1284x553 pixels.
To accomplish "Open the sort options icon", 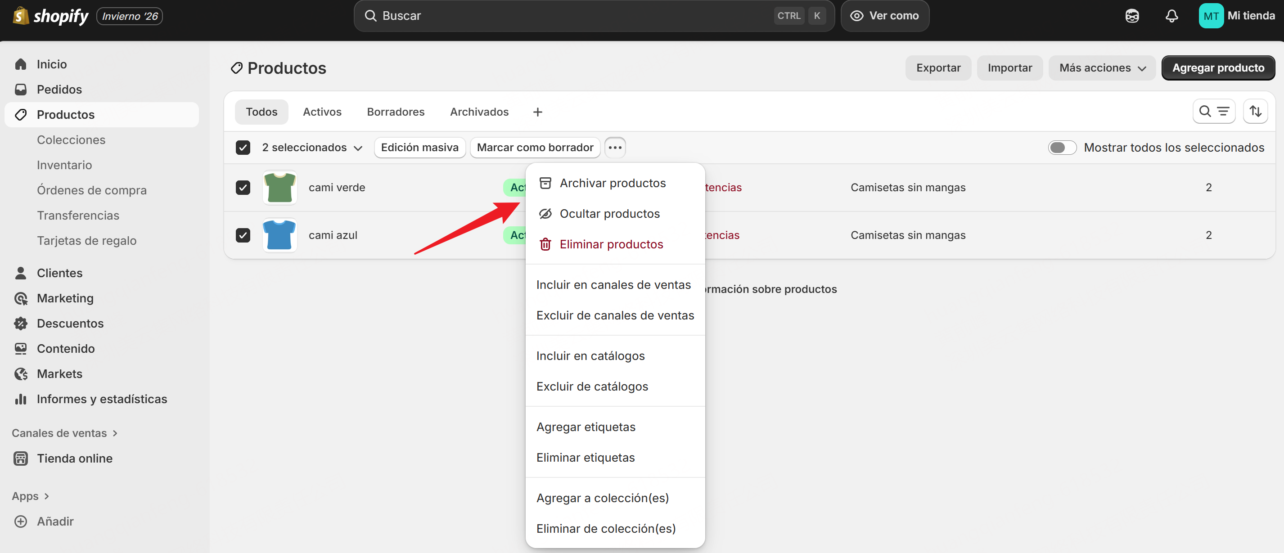I will pos(1256,111).
